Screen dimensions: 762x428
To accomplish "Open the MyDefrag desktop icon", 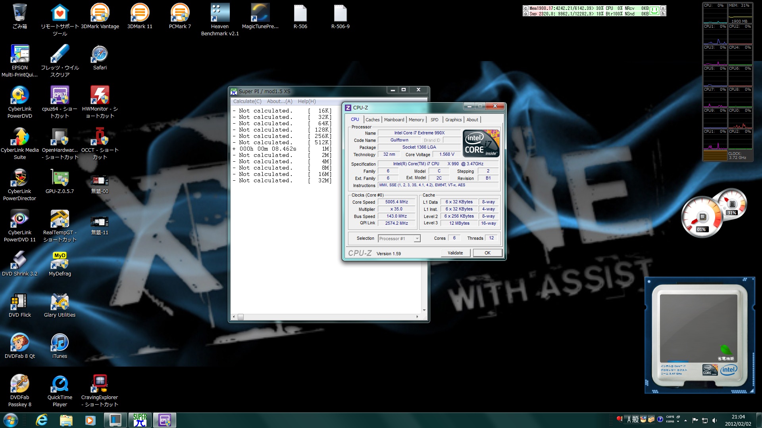I will click(60, 261).
